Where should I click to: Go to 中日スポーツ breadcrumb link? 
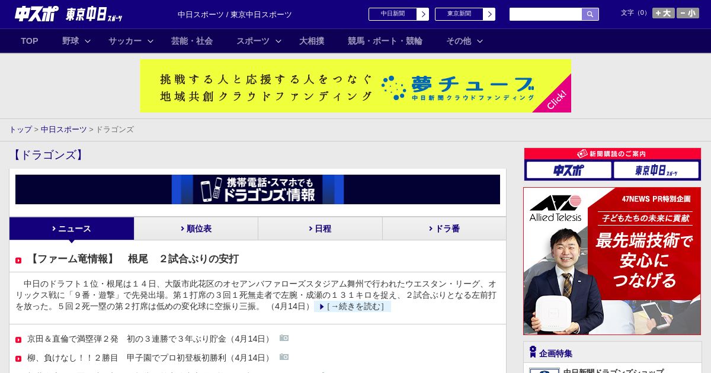point(63,129)
